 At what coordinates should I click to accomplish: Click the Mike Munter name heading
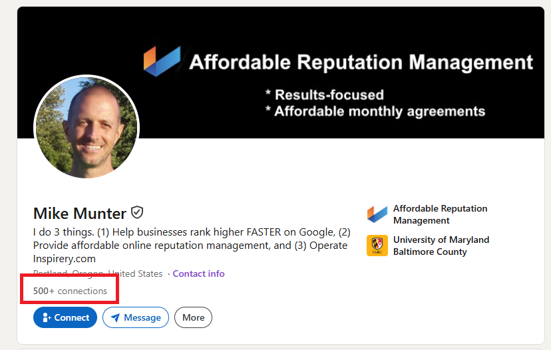click(79, 214)
